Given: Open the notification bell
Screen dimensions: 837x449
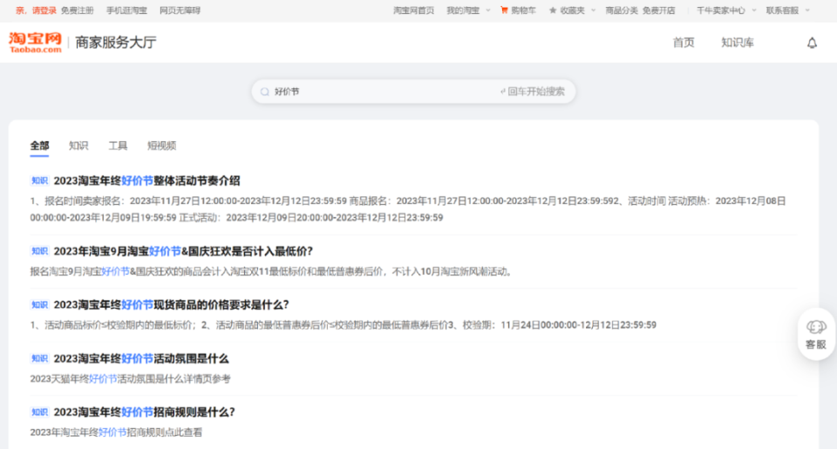Looking at the screenshot, I should (x=812, y=43).
